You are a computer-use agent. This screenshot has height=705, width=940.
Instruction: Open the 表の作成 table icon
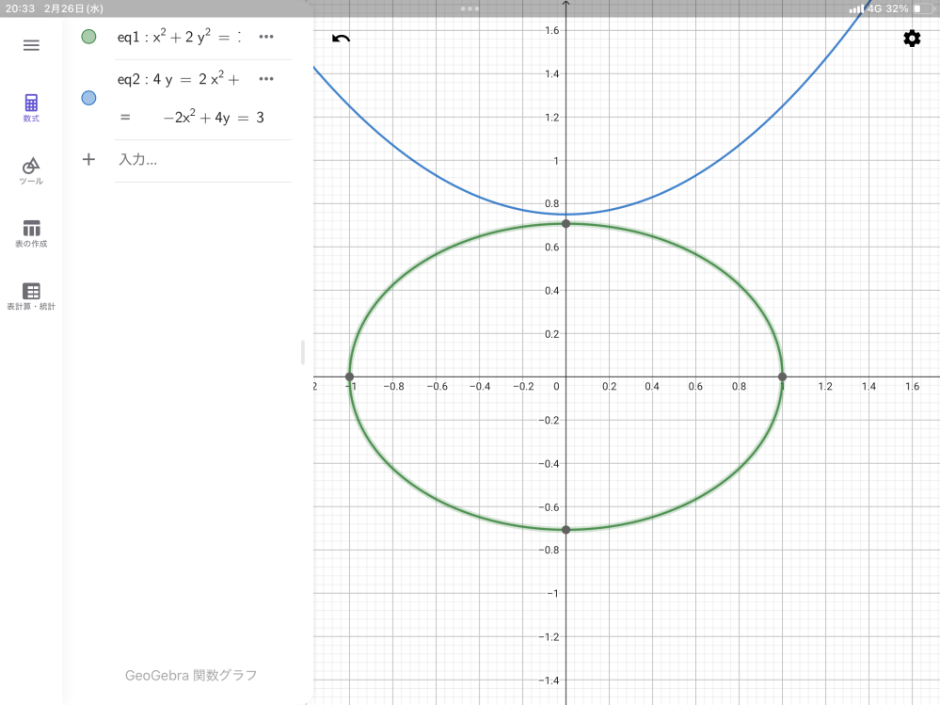pyautogui.click(x=31, y=232)
